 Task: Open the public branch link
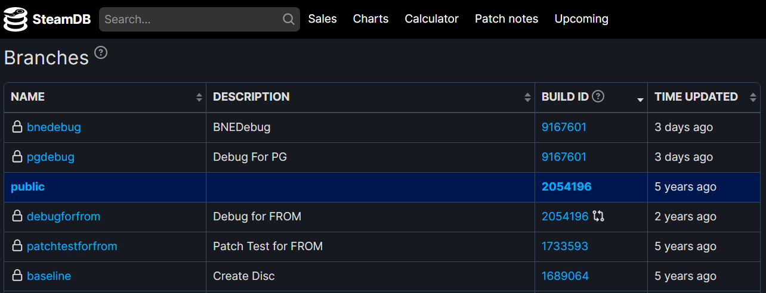tap(27, 186)
